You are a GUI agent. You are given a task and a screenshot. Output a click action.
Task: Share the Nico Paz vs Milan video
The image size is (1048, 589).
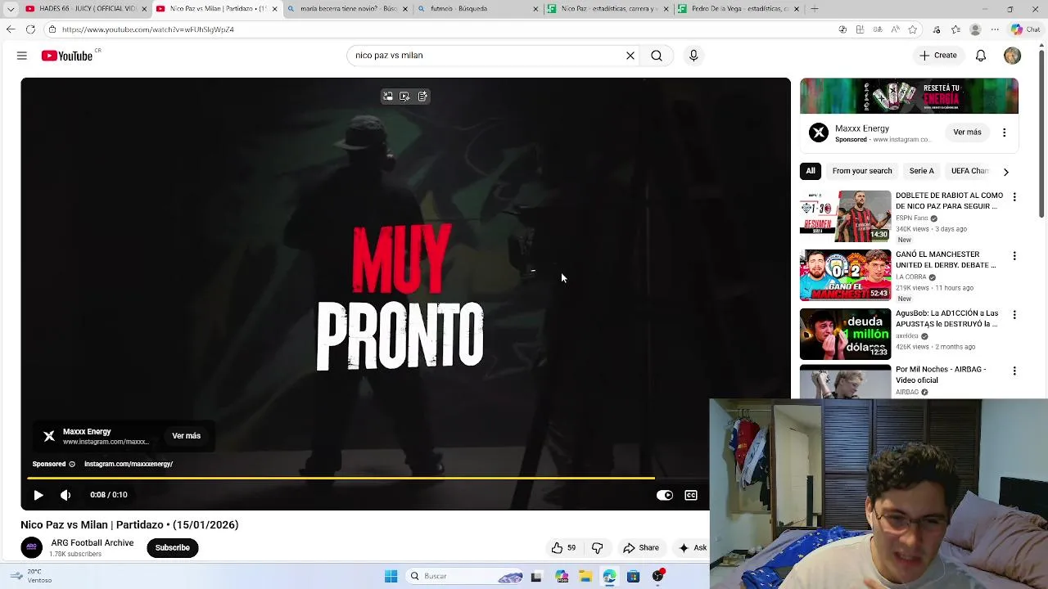point(640,547)
